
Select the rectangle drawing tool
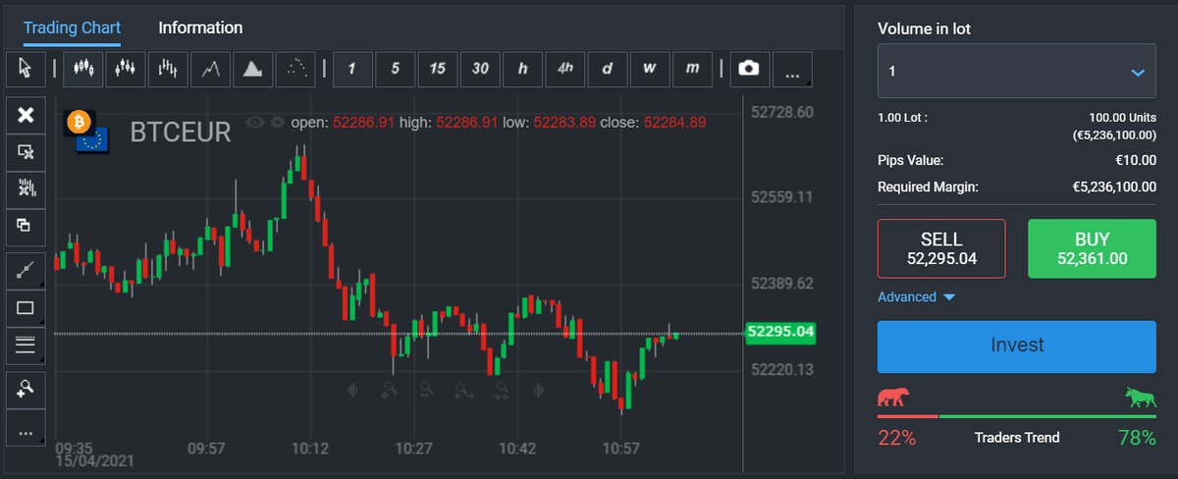pos(26,307)
